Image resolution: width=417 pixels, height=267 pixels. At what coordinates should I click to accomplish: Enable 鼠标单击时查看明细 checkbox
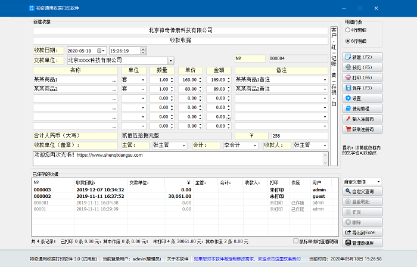click(x=296, y=241)
